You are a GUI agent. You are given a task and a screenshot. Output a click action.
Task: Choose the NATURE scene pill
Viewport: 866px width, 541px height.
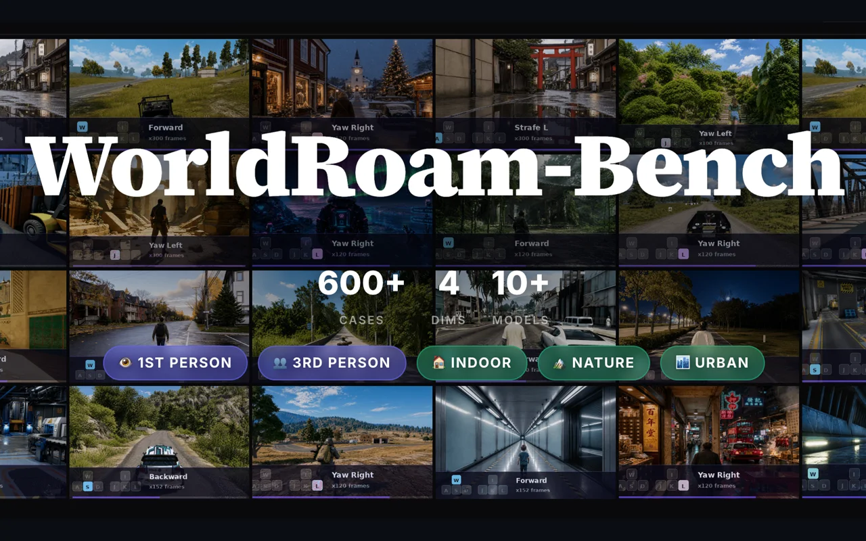coord(593,363)
